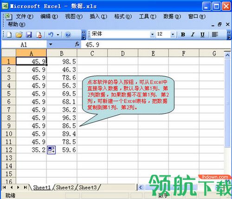
Task: Open the font name dropdown
Action: point(152,34)
